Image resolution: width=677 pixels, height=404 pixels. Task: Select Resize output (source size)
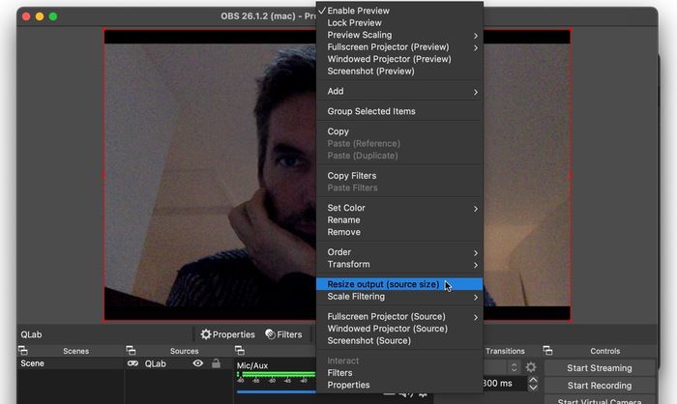(x=383, y=284)
